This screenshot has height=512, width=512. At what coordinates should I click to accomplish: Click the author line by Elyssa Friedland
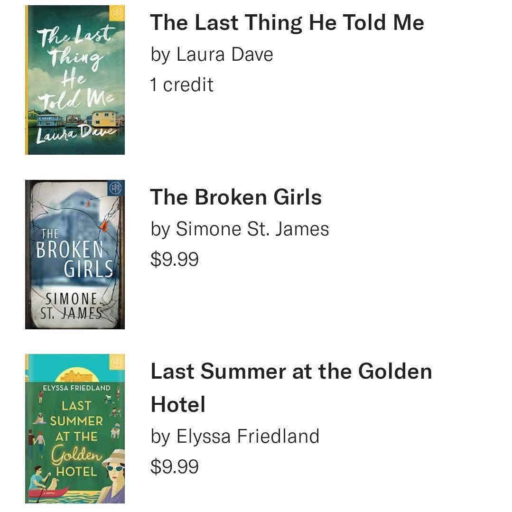(235, 436)
